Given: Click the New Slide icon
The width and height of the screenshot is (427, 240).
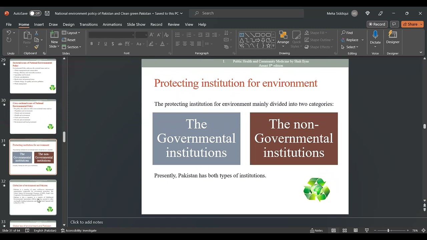Looking at the screenshot, I should click(x=54, y=35).
